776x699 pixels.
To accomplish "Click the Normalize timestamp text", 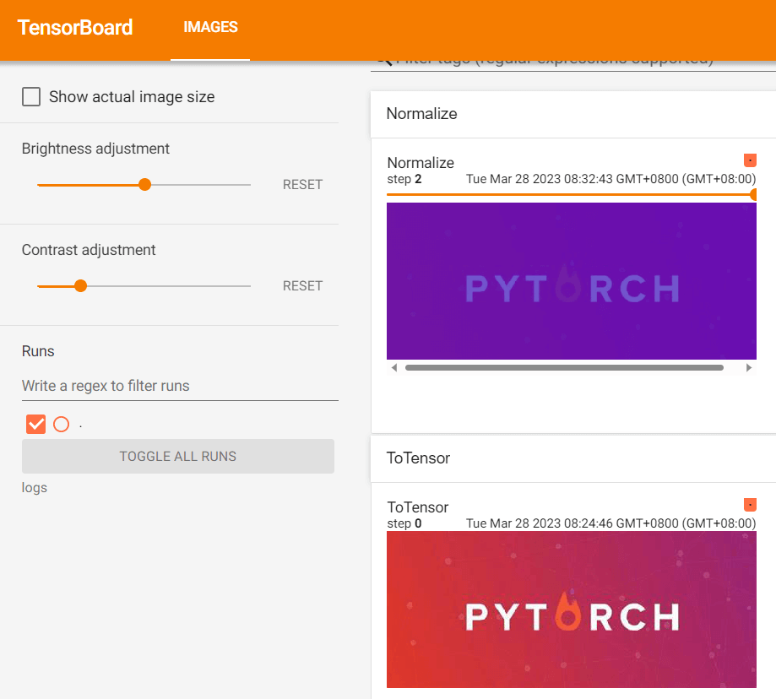I will click(610, 179).
